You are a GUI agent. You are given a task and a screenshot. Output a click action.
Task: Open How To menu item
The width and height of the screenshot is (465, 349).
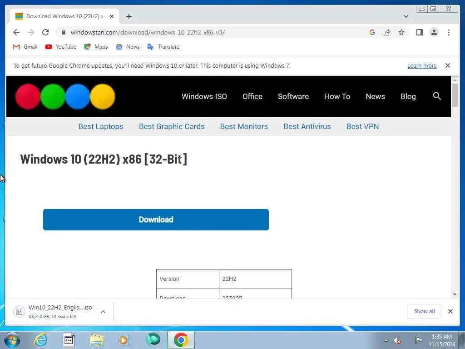pos(337,96)
